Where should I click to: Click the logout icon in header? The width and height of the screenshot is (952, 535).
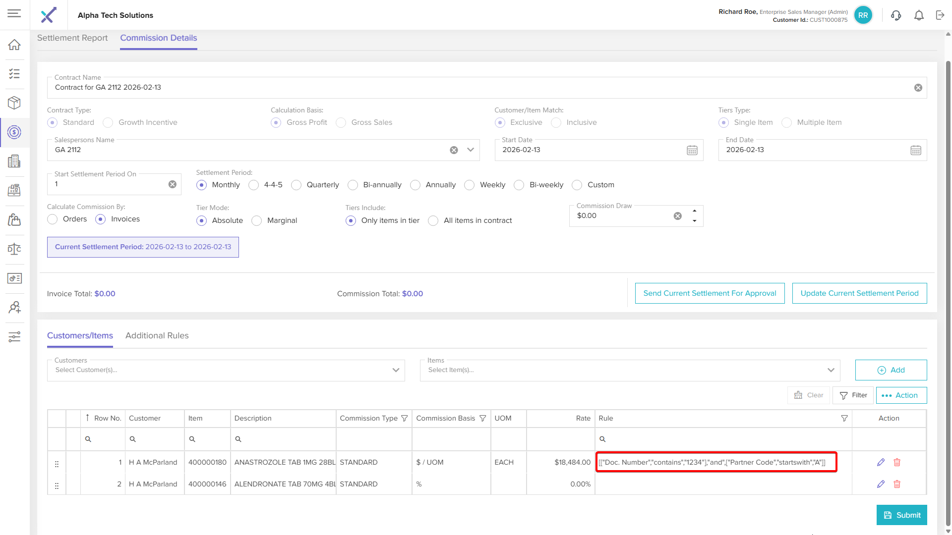[x=940, y=15]
